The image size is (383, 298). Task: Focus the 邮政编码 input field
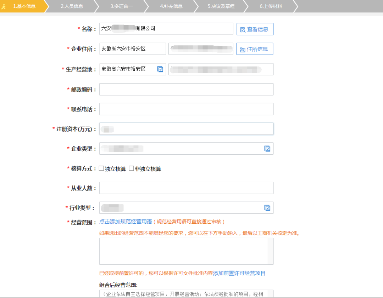tap(186, 90)
